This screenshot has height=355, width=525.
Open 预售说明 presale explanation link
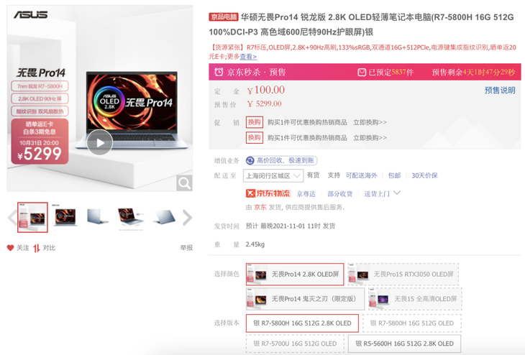point(500,91)
